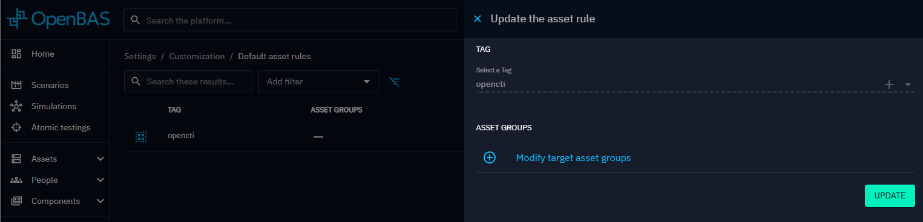Click the opencti asset rule row icon
The image size is (923, 222).
[141, 137]
